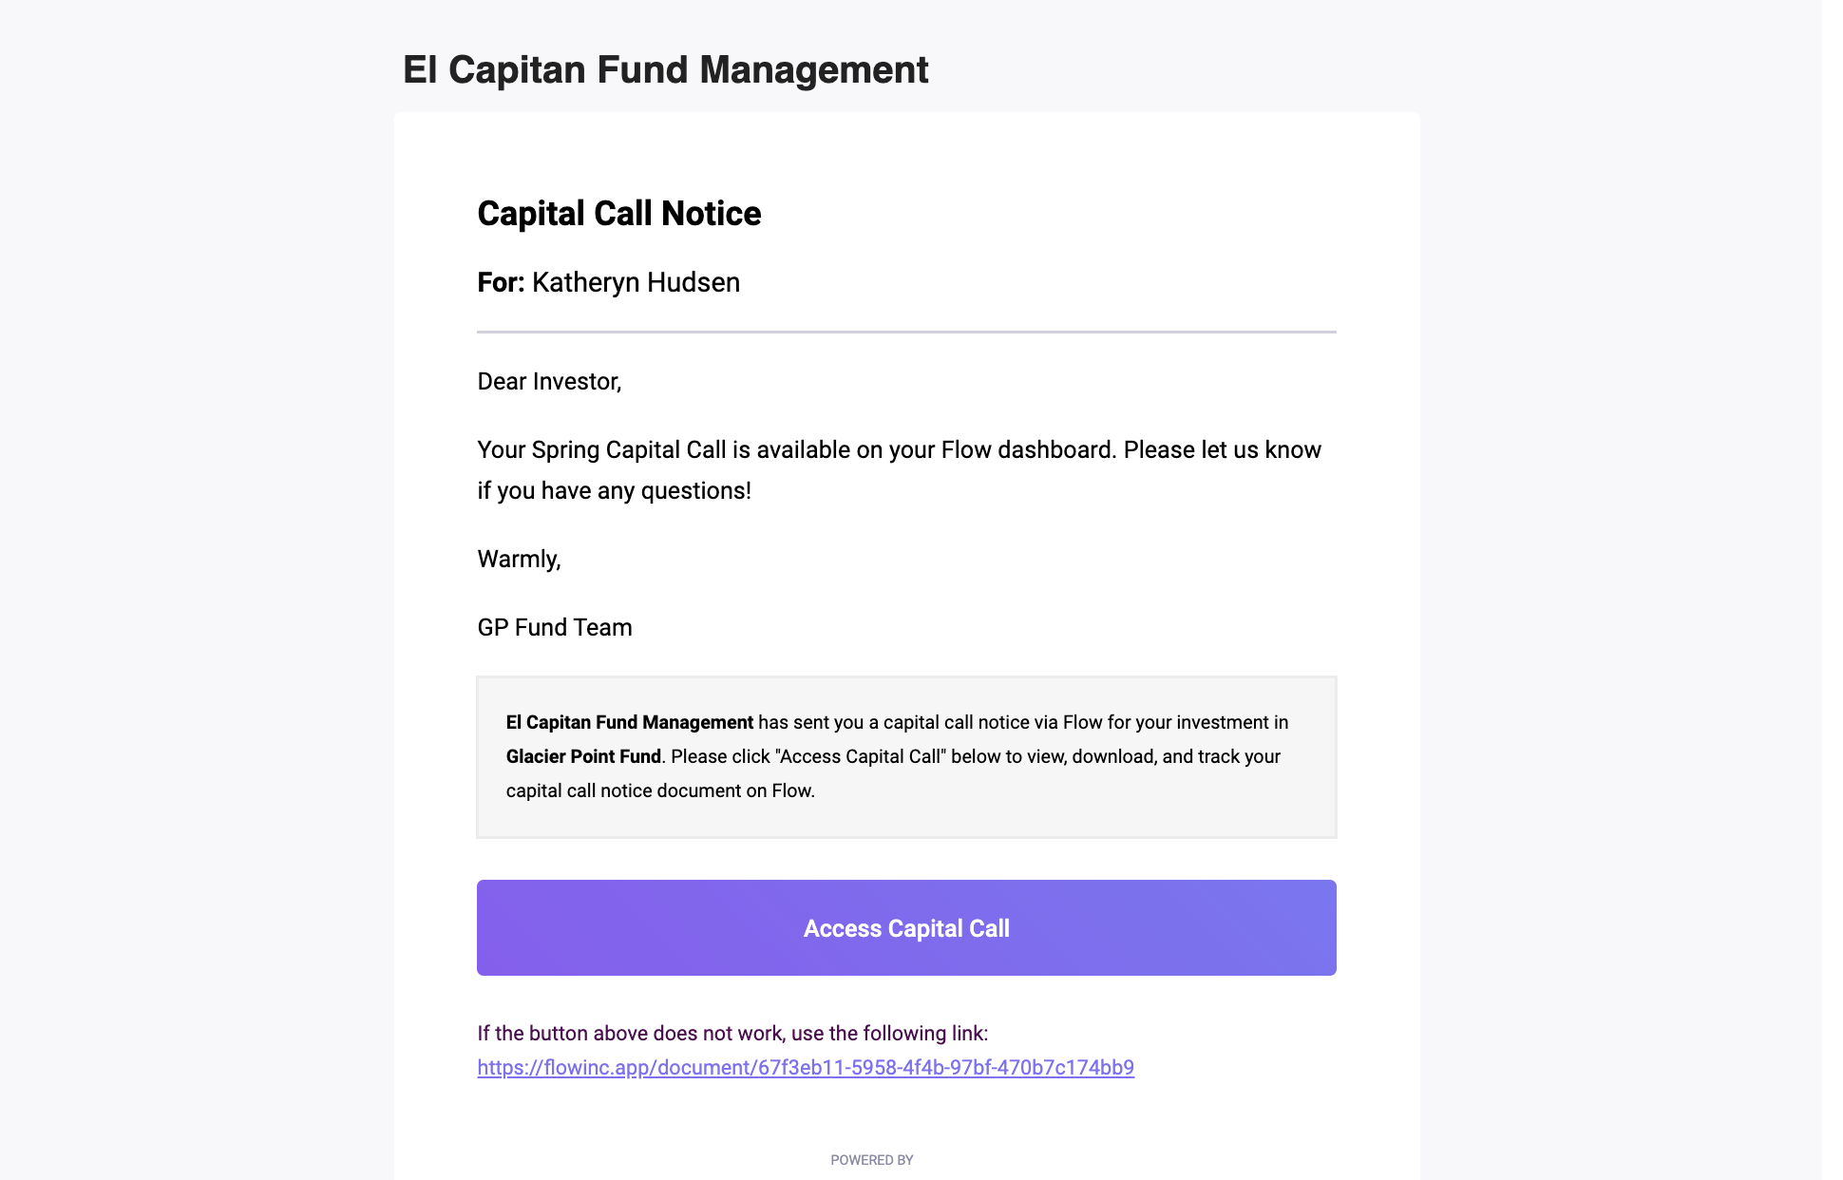The height and width of the screenshot is (1180, 1843).
Task: Select the Warmly, sign-off text
Action: [x=519, y=559]
